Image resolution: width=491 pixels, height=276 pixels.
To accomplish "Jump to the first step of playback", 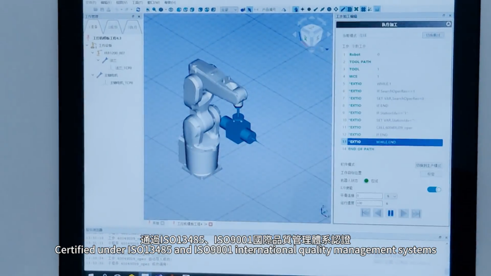I will tap(365, 214).
